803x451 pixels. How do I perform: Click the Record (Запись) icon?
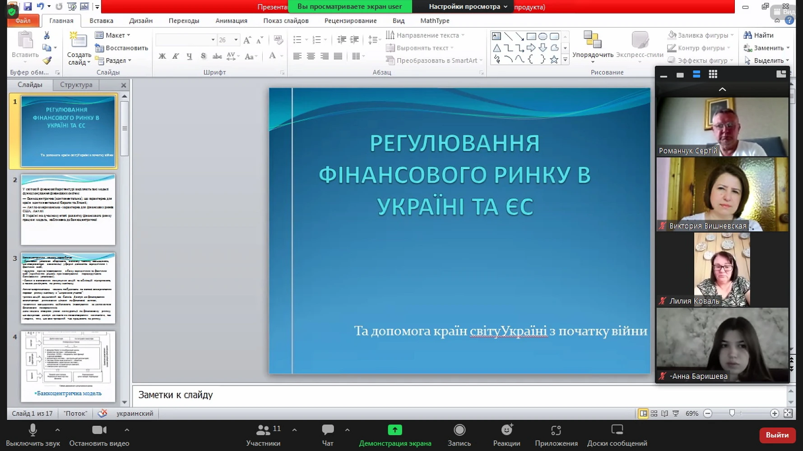[459, 430]
